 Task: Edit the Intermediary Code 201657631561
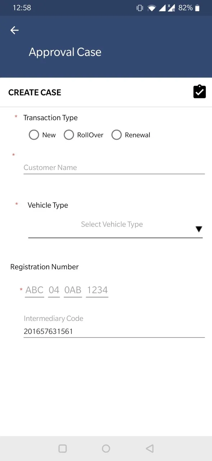[x=114, y=331]
